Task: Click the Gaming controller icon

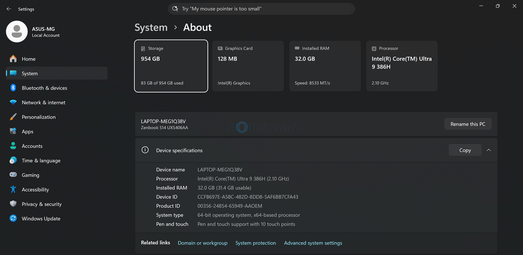Action: 13,175
